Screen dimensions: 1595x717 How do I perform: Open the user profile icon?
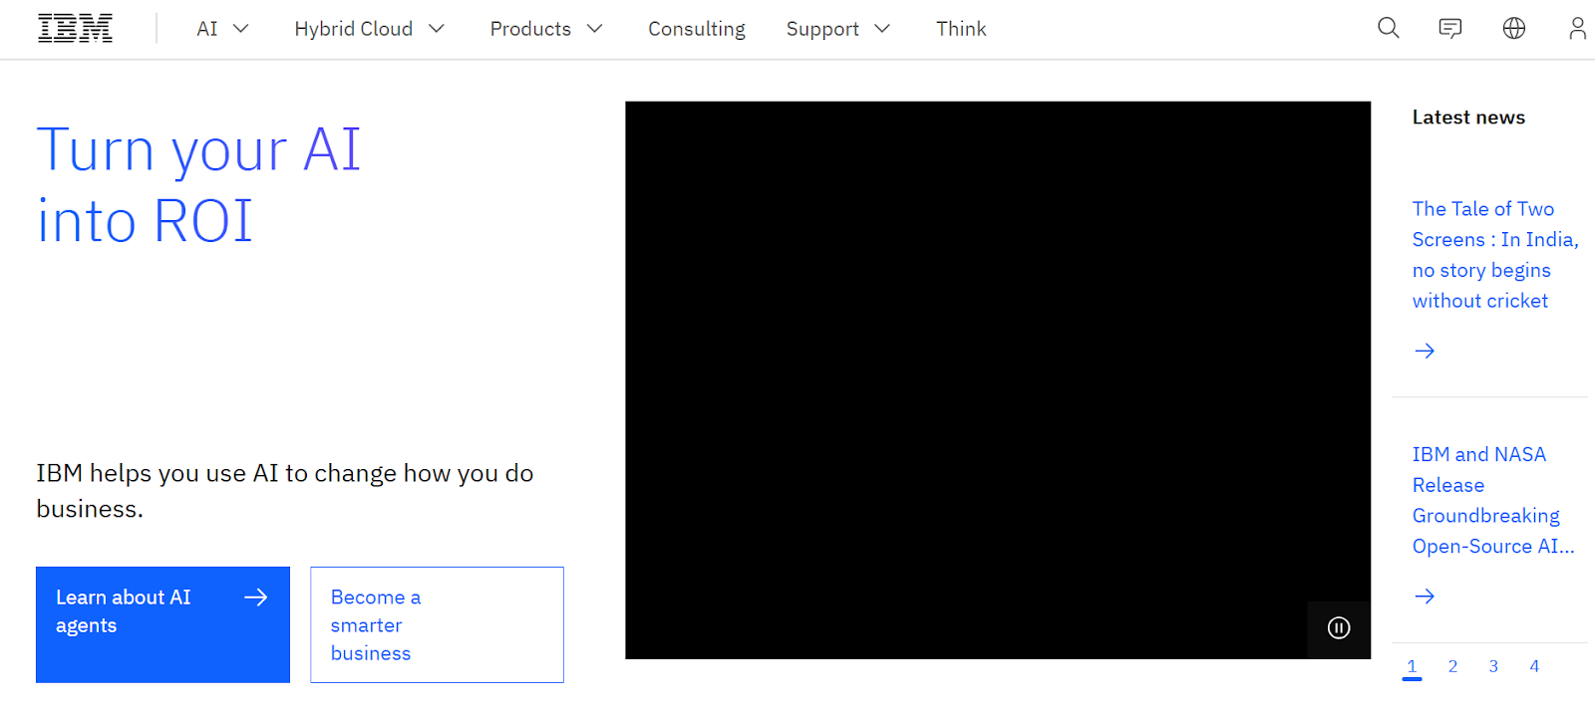pyautogui.click(x=1576, y=29)
